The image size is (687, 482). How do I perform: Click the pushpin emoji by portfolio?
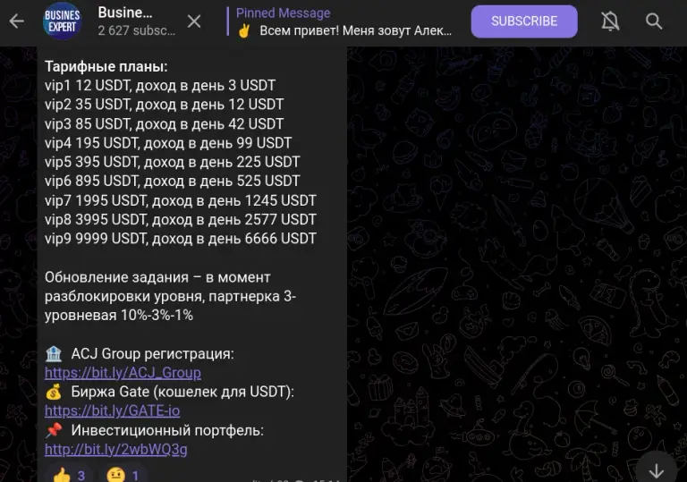click(x=54, y=430)
